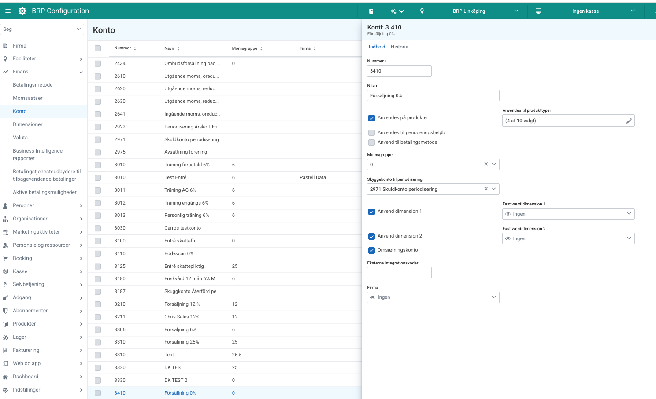Open the Fast værdidimension 1 dropdown
Viewport: 656px width, 399px height.
568,214
